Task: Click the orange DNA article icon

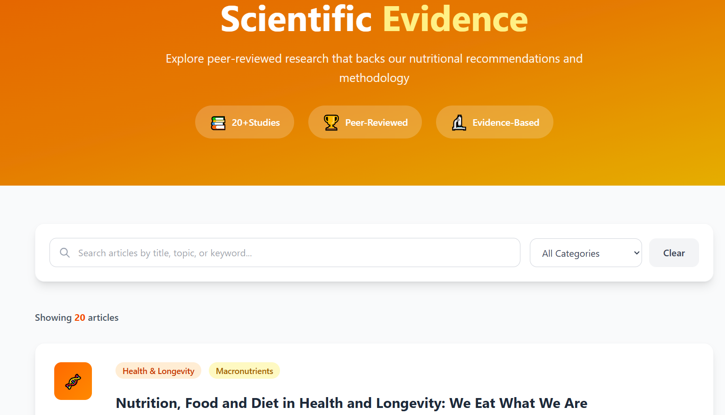Action: coord(73,381)
